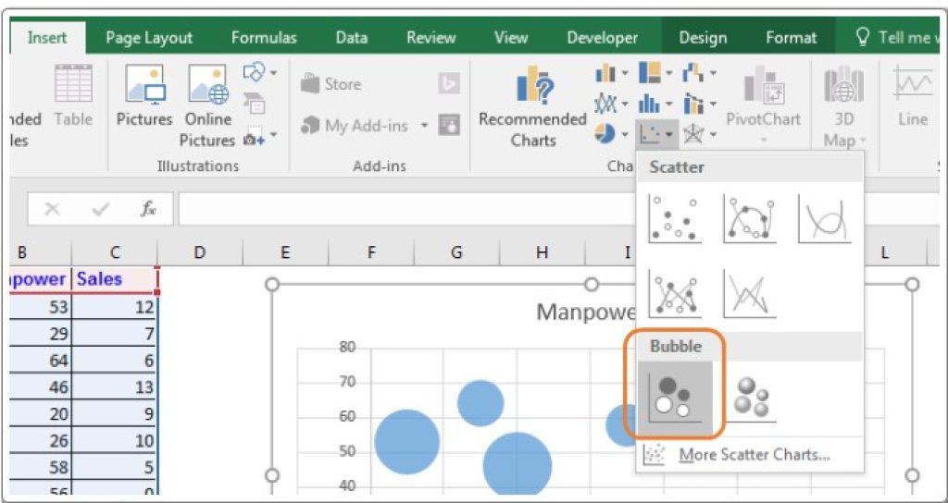
Task: Open the Pie chart dropdown
Action: [612, 133]
